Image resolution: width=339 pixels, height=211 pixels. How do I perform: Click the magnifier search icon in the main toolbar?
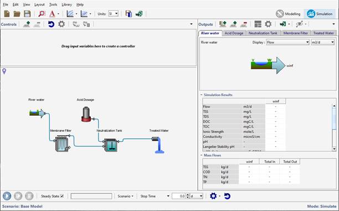(42, 14)
